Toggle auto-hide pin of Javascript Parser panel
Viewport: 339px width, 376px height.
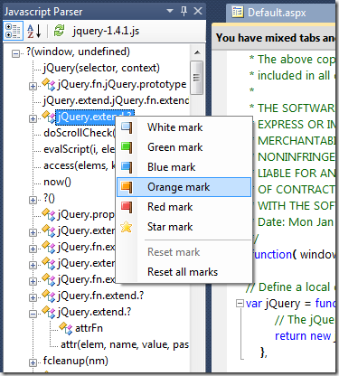coord(184,11)
